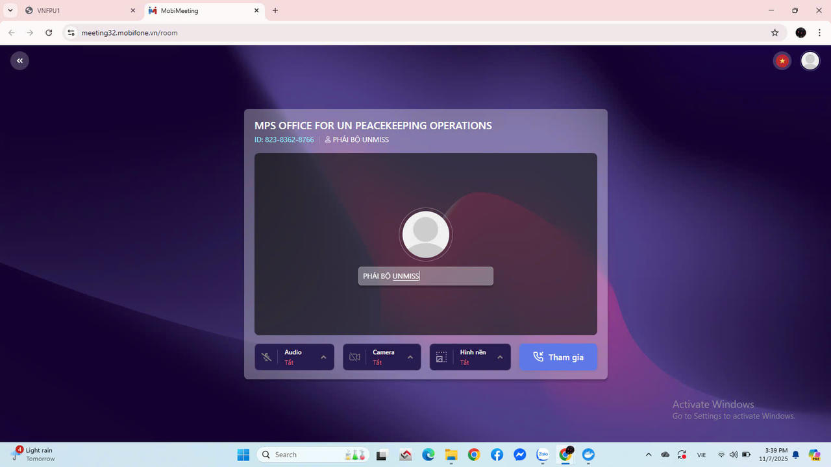The image size is (831, 467).
Task: Click the center avatar thumbnail in preview
Action: tap(425, 234)
